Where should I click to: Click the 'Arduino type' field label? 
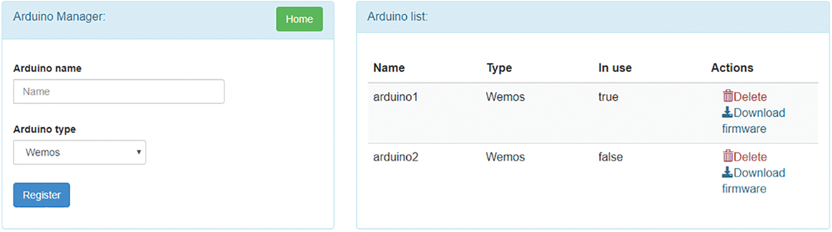coord(45,129)
